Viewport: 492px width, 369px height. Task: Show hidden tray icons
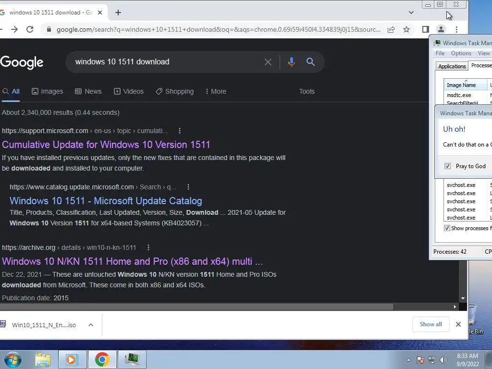pos(408,360)
